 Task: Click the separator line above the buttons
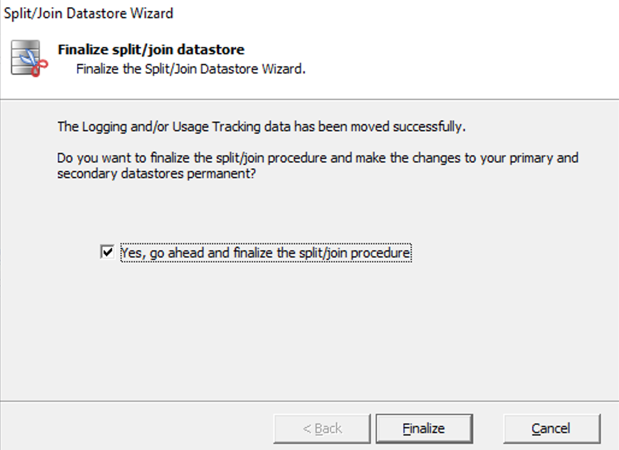(309, 401)
